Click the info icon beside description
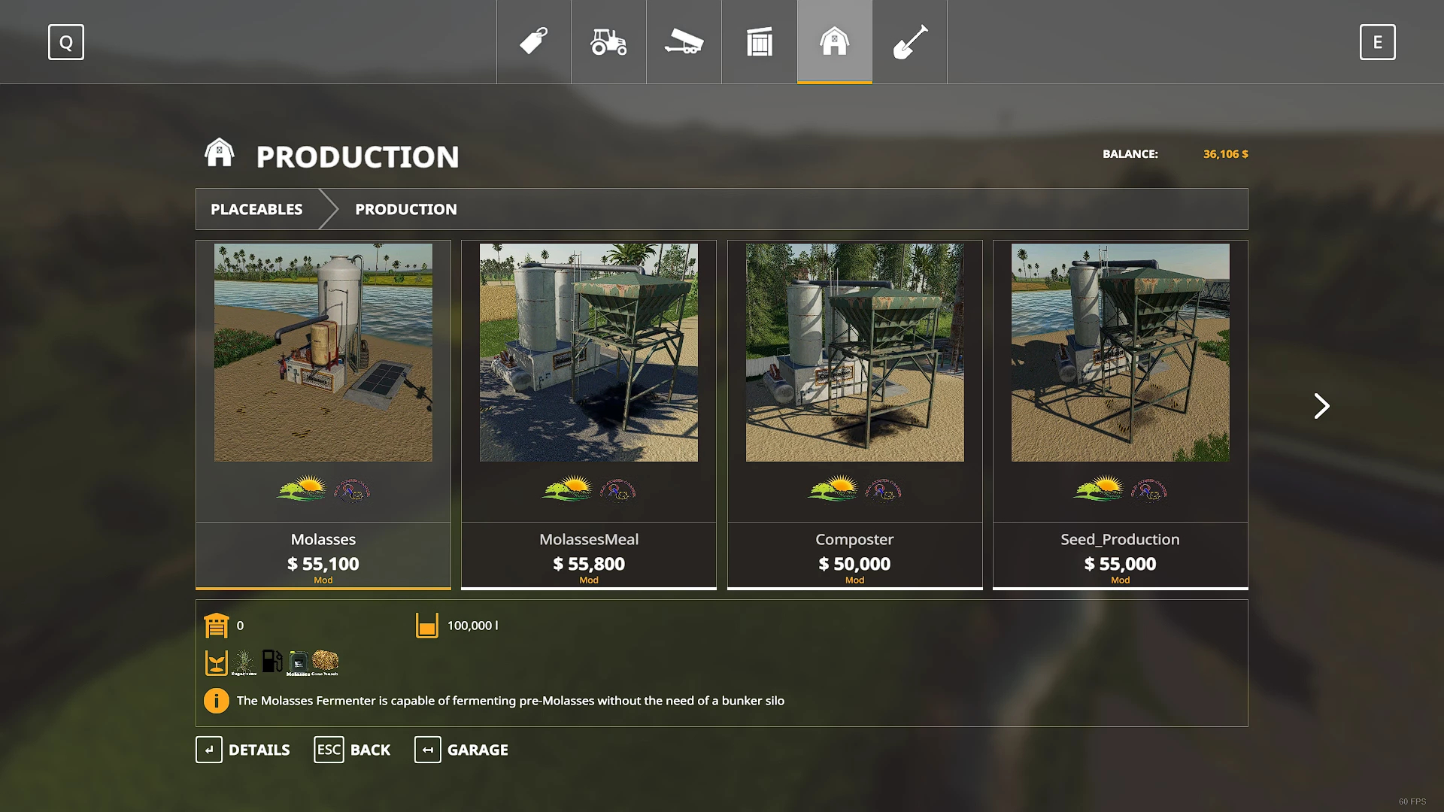 tap(216, 701)
